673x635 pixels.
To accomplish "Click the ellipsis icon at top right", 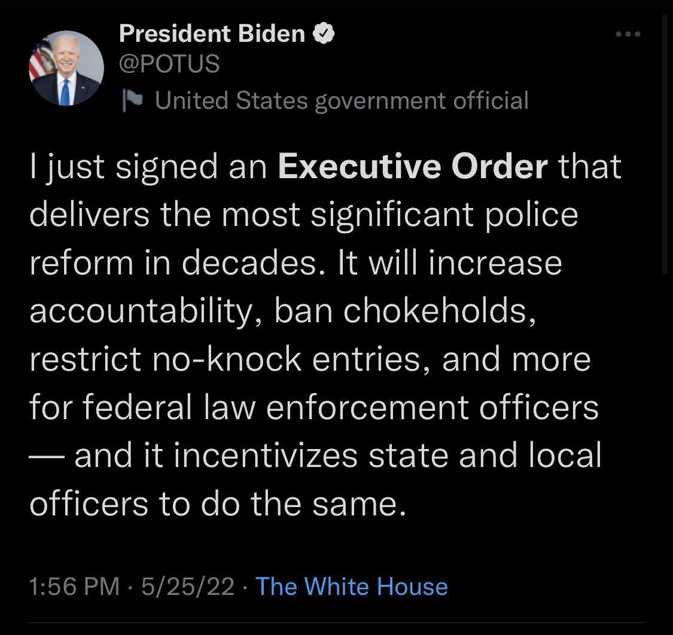I will [627, 34].
